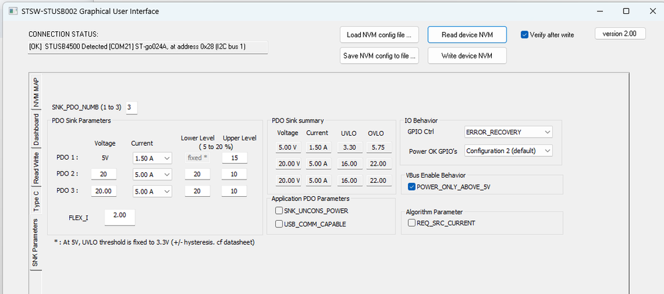Toggle Verify after write checkbox
This screenshot has width=664, height=294.
525,35
